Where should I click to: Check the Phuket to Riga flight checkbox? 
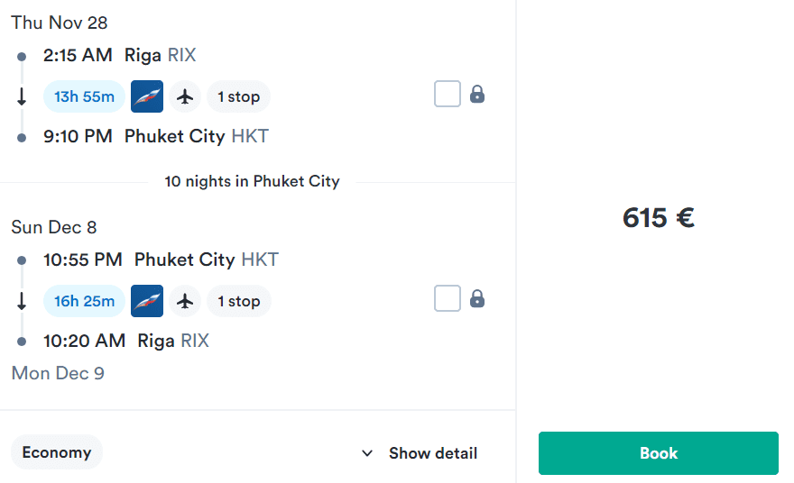tap(448, 298)
